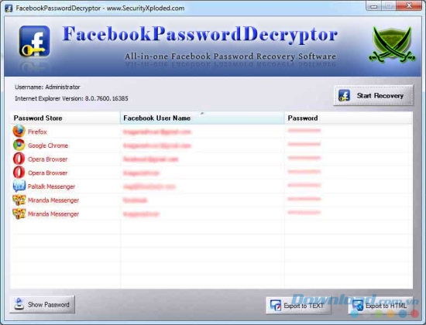
Task: Click the icon on the Export to TEXT button
Action: click(x=276, y=306)
